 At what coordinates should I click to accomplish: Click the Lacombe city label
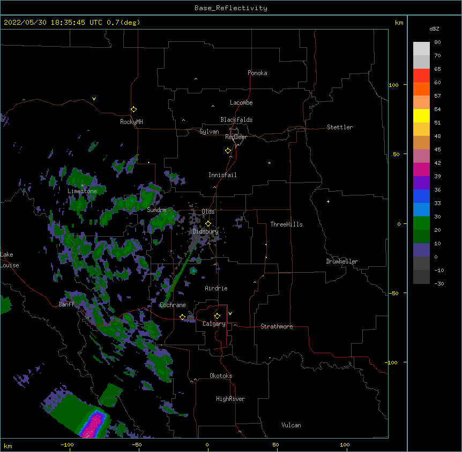click(241, 103)
